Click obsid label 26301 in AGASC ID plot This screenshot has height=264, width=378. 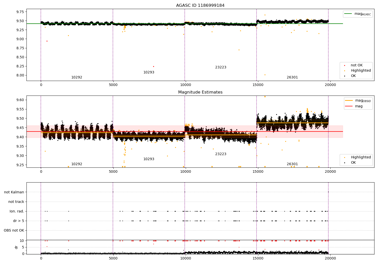point(292,77)
